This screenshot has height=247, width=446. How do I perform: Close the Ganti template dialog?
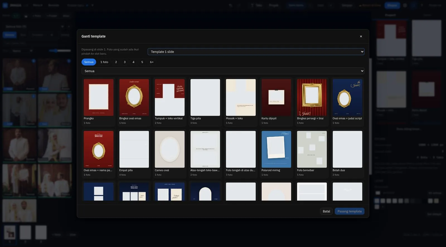point(361,36)
